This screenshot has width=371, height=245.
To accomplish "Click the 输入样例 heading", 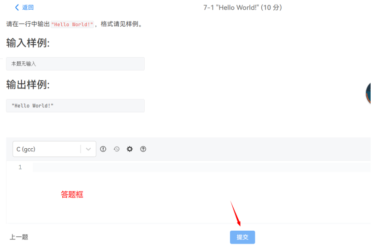I will click(x=28, y=43).
